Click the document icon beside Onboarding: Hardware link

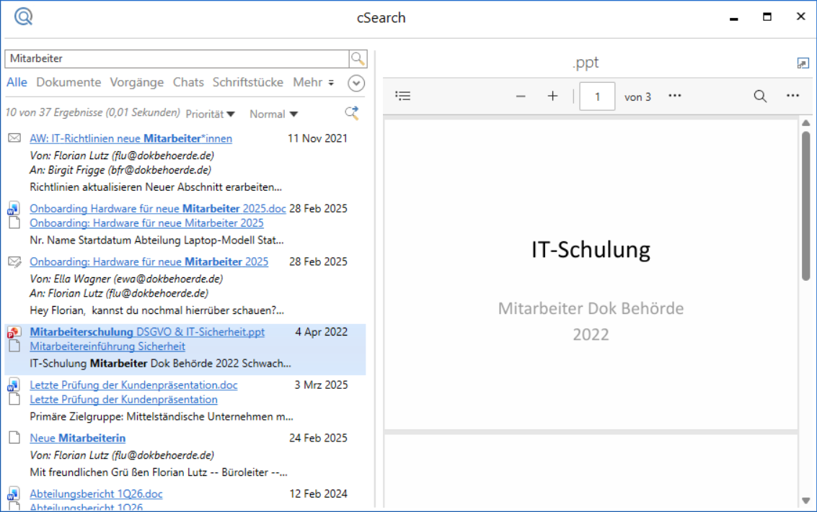pos(14,223)
